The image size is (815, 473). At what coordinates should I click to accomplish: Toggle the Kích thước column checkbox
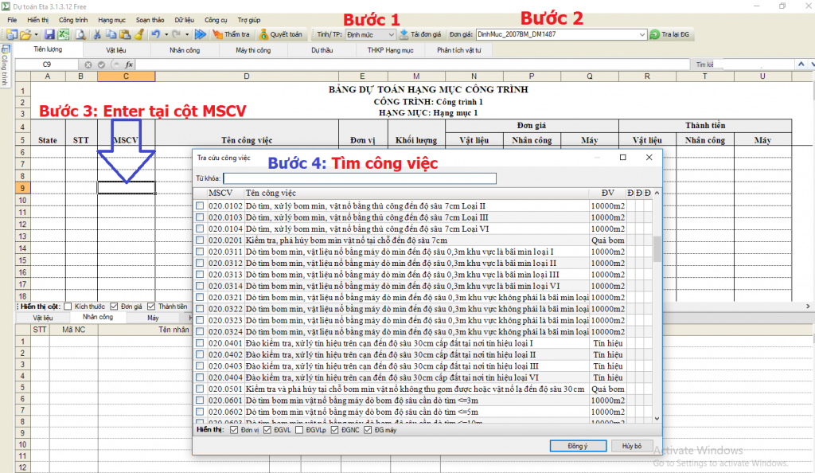coord(68,306)
